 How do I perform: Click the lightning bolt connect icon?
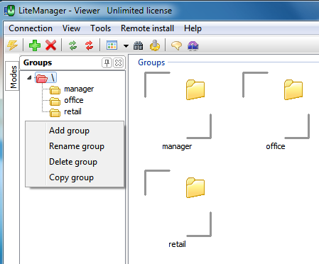[12, 45]
